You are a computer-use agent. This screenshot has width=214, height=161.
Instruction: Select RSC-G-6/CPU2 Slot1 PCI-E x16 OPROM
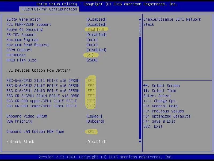[43, 80]
